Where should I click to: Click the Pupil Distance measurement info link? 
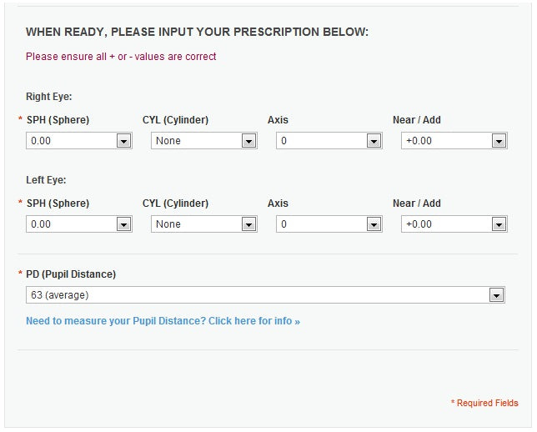163,321
